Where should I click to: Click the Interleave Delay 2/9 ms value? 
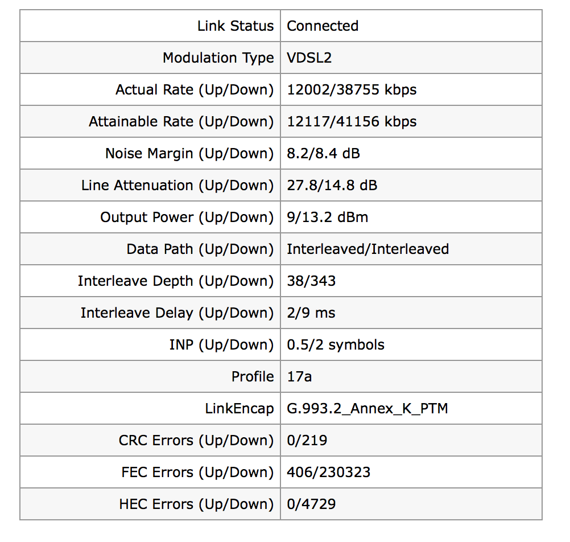[x=311, y=313]
